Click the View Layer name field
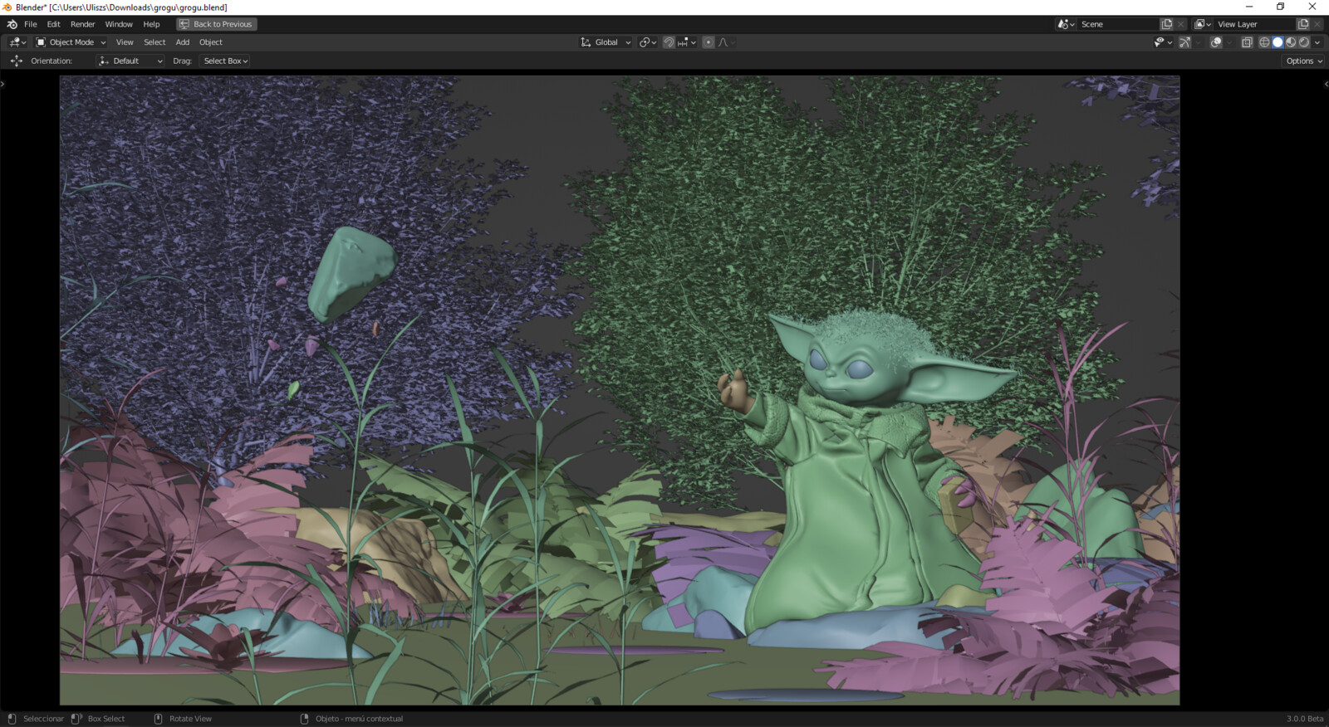Image resolution: width=1329 pixels, height=727 pixels. 1254,24
